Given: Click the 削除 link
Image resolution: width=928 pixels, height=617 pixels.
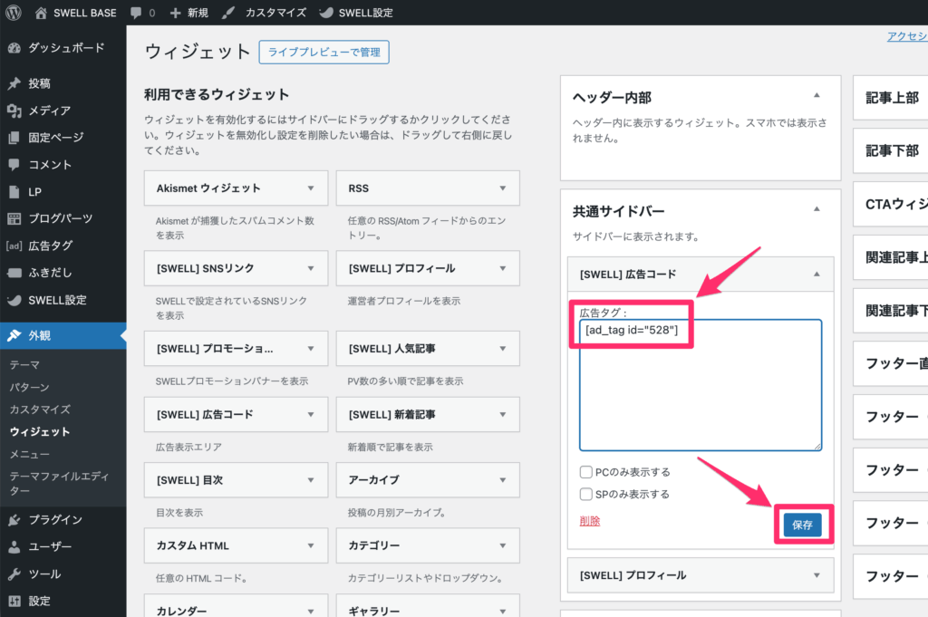Looking at the screenshot, I should pyautogui.click(x=589, y=521).
